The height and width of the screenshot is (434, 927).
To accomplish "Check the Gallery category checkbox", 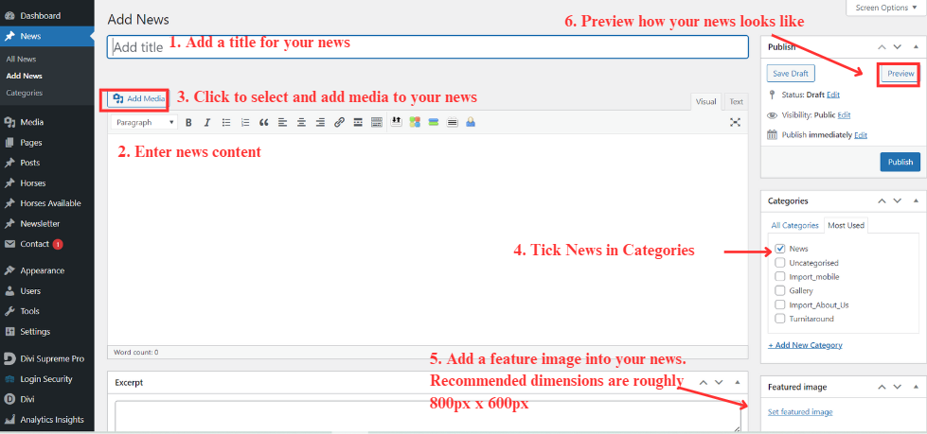I will click(779, 291).
